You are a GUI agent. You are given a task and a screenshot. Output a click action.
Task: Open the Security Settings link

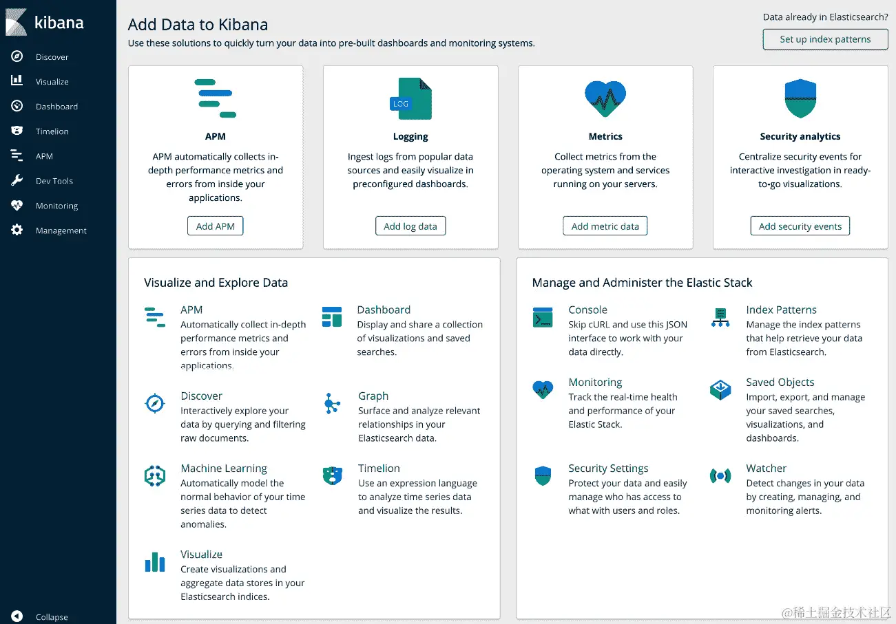[x=608, y=469]
